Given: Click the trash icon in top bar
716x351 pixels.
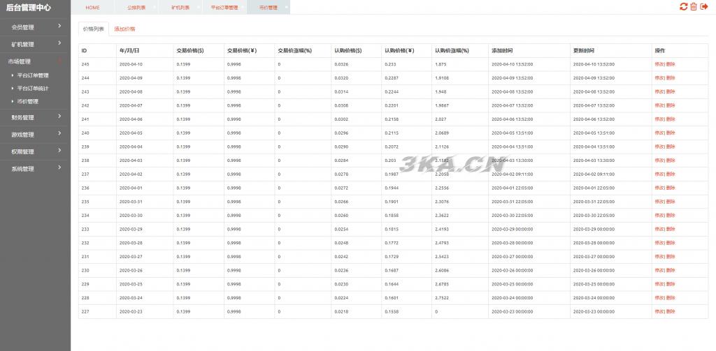Looking at the screenshot, I should (694, 7).
